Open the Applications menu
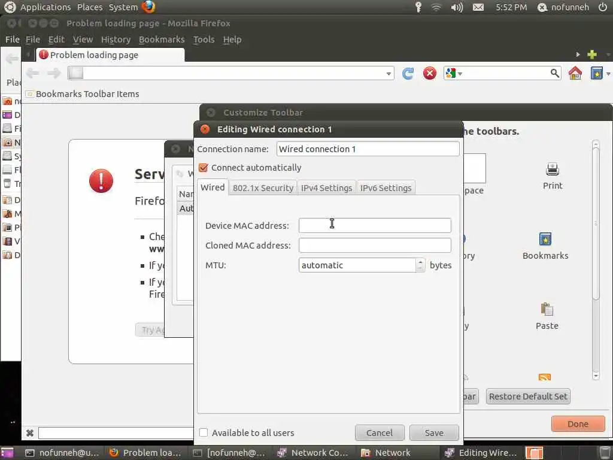The height and width of the screenshot is (460, 613). pyautogui.click(x=45, y=7)
